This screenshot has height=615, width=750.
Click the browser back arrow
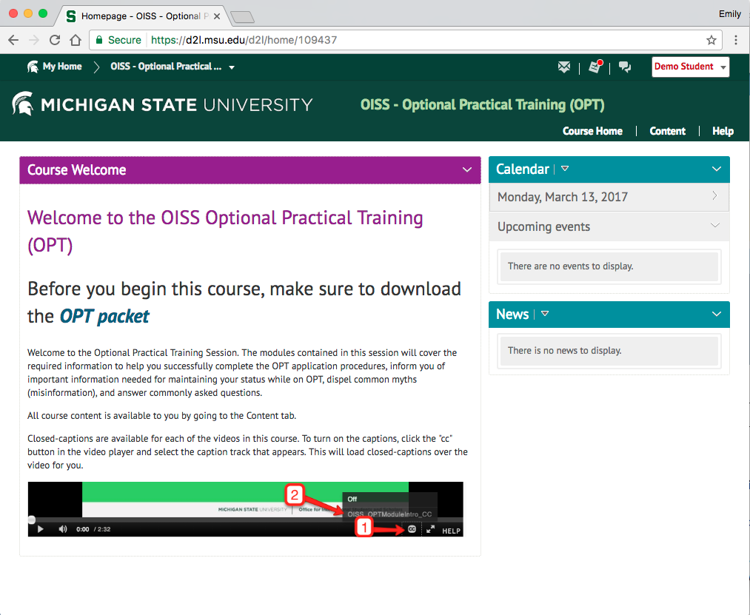13,40
